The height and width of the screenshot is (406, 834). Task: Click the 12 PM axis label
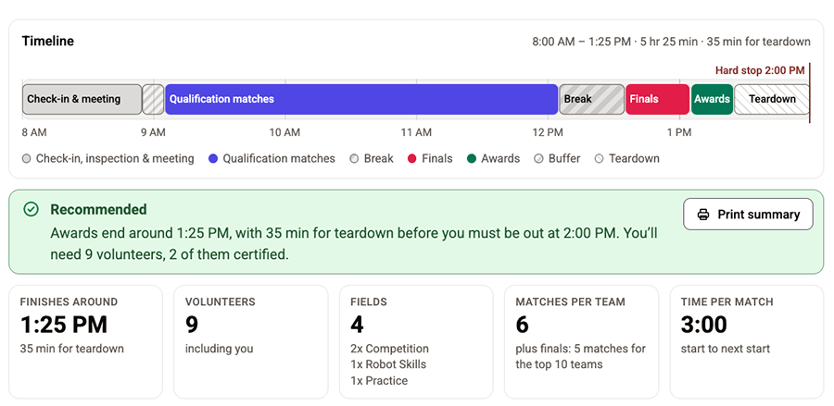point(548,132)
